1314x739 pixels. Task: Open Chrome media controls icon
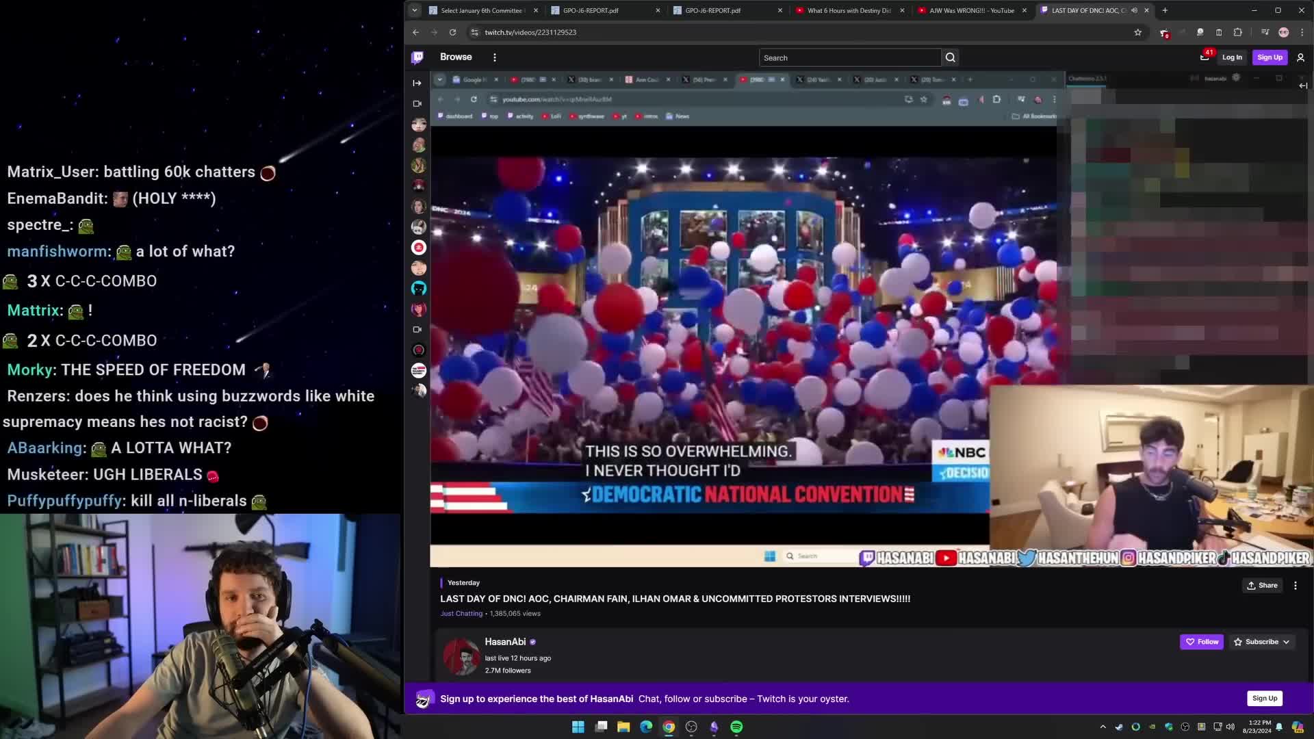(x=1265, y=32)
